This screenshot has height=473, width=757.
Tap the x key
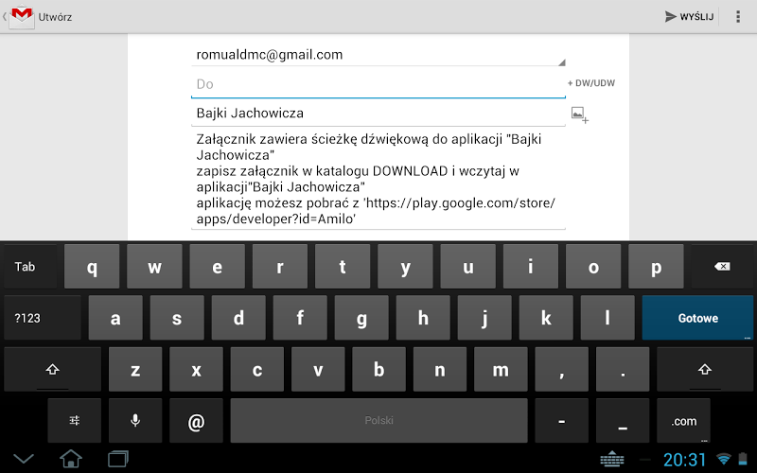coord(196,370)
